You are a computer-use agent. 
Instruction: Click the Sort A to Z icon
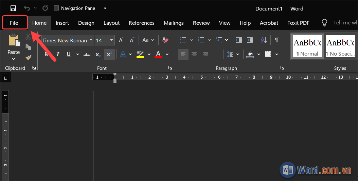tap(264, 40)
